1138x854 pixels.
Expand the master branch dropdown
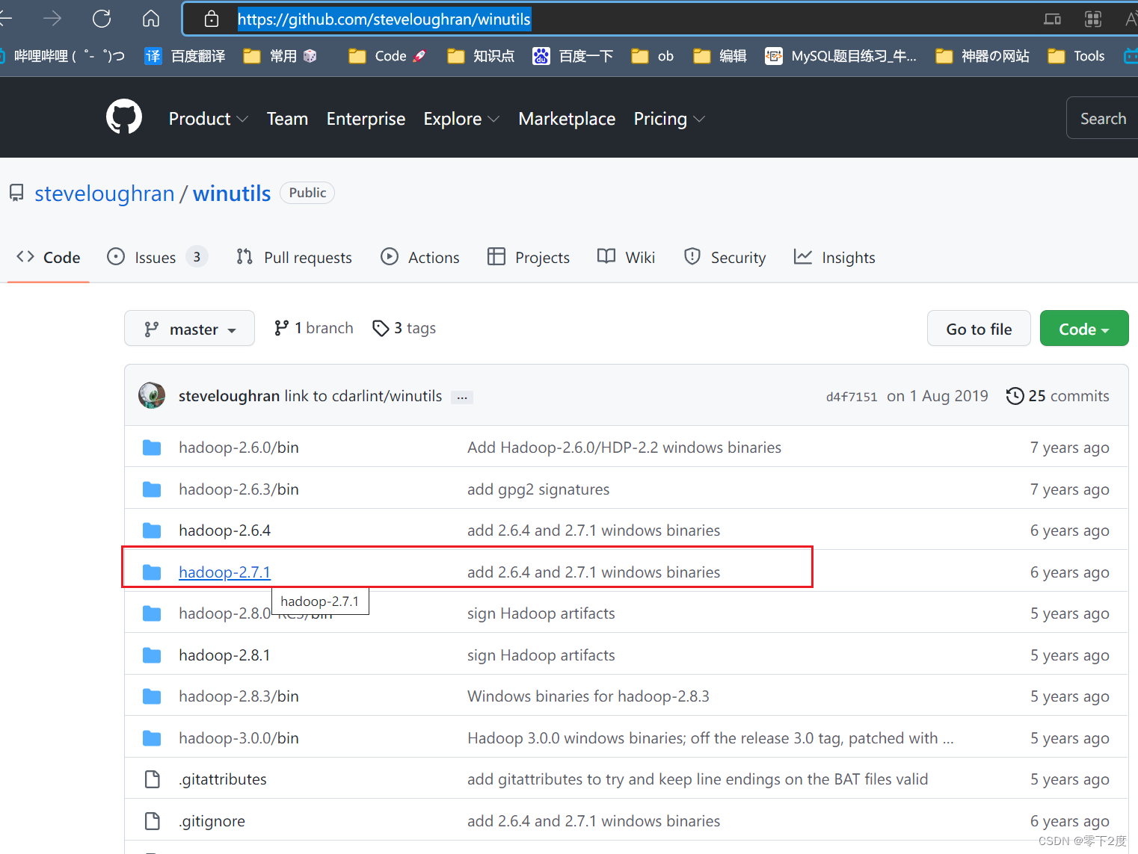189,329
